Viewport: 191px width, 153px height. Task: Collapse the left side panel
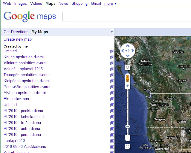tap(112, 32)
